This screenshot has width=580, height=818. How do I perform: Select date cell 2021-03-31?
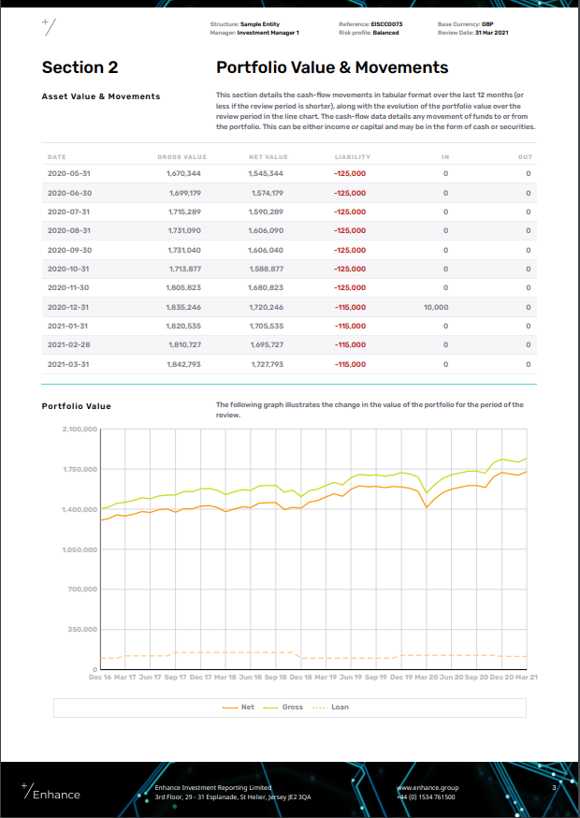click(69, 364)
